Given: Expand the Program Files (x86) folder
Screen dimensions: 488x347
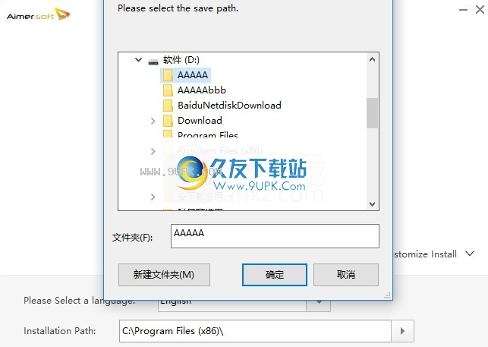Looking at the screenshot, I should (153, 151).
